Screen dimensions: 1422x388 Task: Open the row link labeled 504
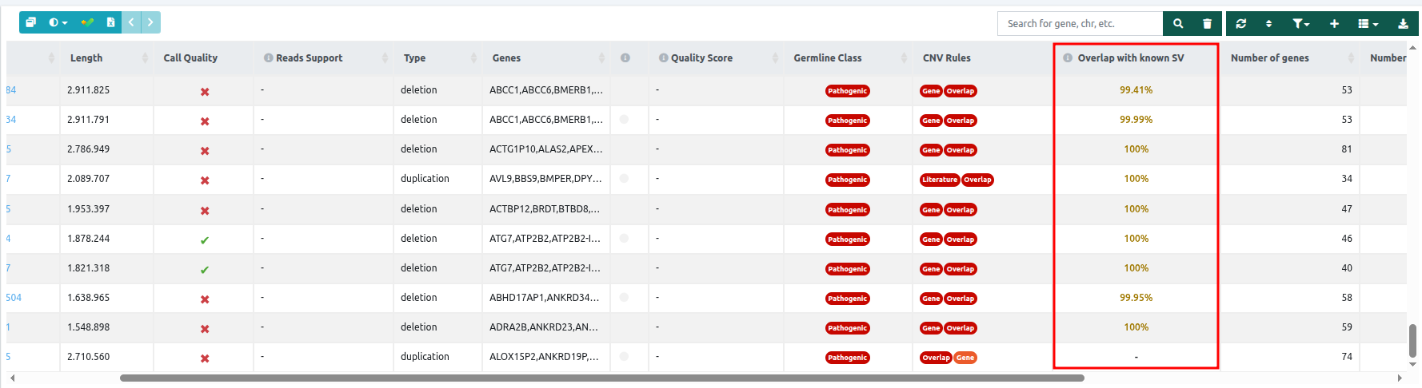click(14, 298)
